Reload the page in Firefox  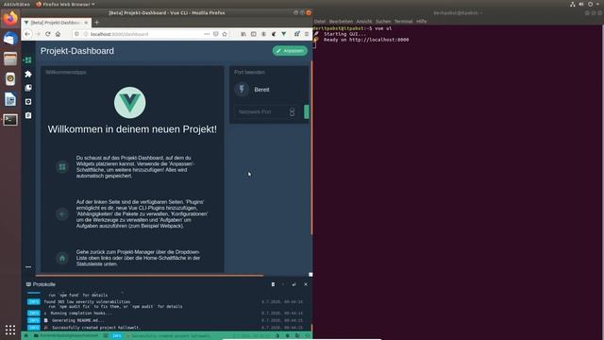pyautogui.click(x=48, y=34)
